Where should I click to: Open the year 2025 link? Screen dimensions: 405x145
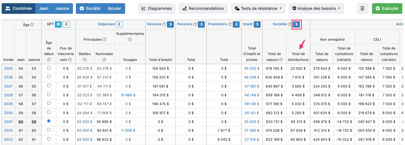8,68
